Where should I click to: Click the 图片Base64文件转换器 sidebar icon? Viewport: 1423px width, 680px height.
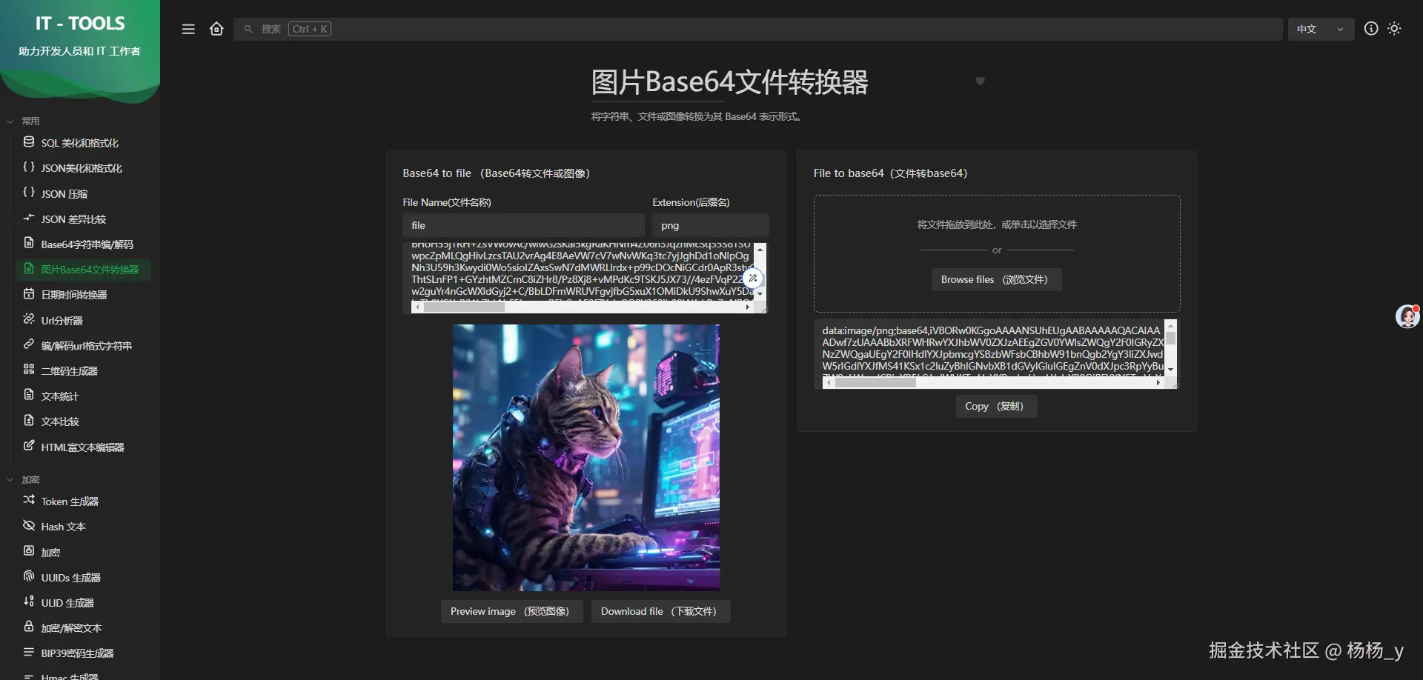pyautogui.click(x=29, y=268)
